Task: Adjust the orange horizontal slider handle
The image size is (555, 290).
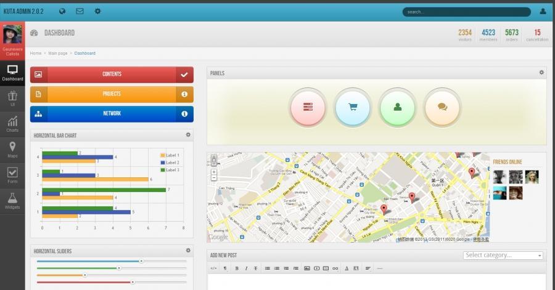Action: point(85,275)
